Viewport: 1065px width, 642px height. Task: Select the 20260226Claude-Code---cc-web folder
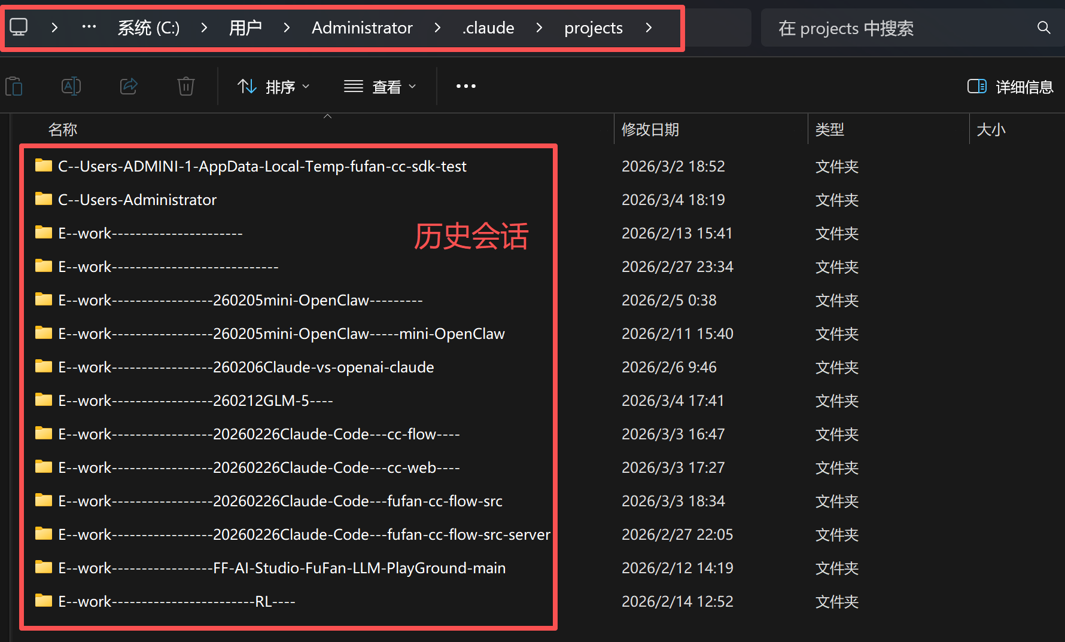(x=259, y=467)
